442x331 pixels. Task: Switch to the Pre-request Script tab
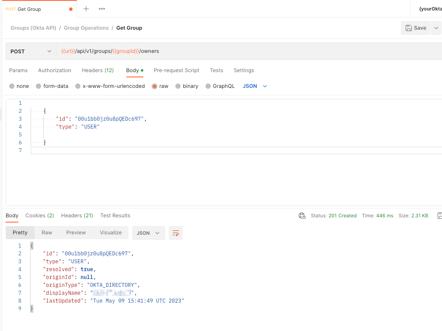176,70
